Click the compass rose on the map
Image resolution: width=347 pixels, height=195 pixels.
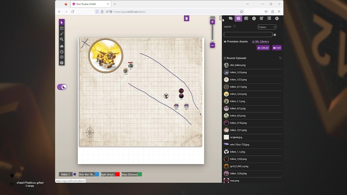pos(90,132)
